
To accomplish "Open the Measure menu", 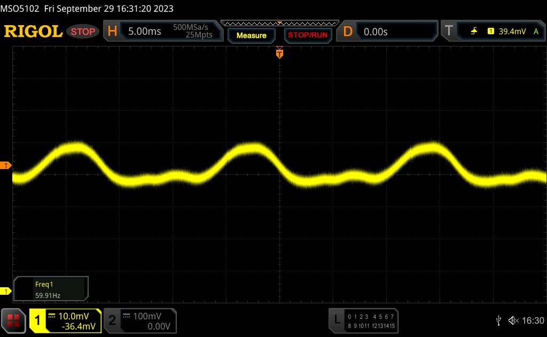I will click(x=251, y=35).
